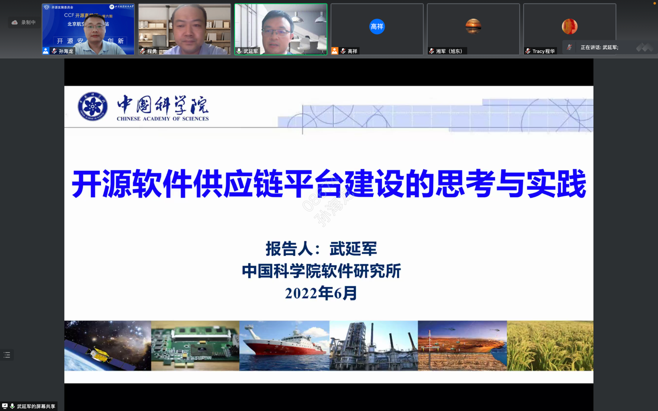Click the muted mic icon beside 湘军（旭东）
The height and width of the screenshot is (411, 658).
(431, 51)
